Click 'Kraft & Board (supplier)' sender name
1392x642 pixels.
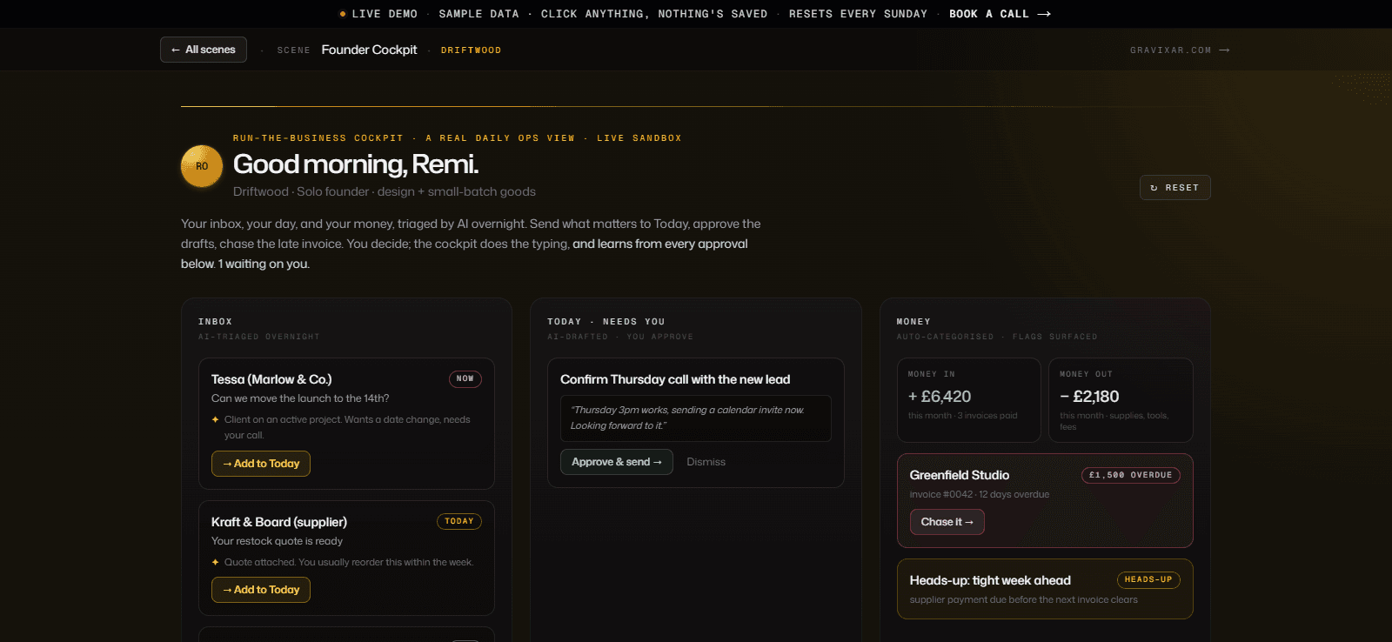click(279, 522)
